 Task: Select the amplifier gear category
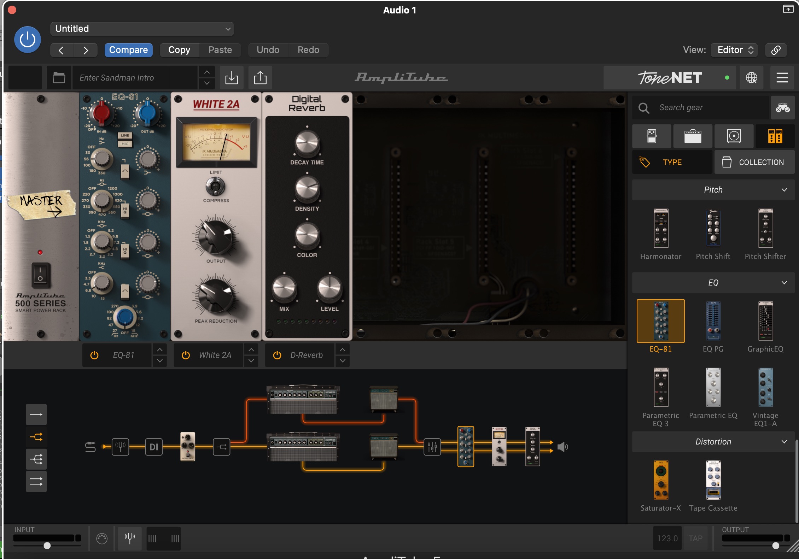tap(693, 136)
